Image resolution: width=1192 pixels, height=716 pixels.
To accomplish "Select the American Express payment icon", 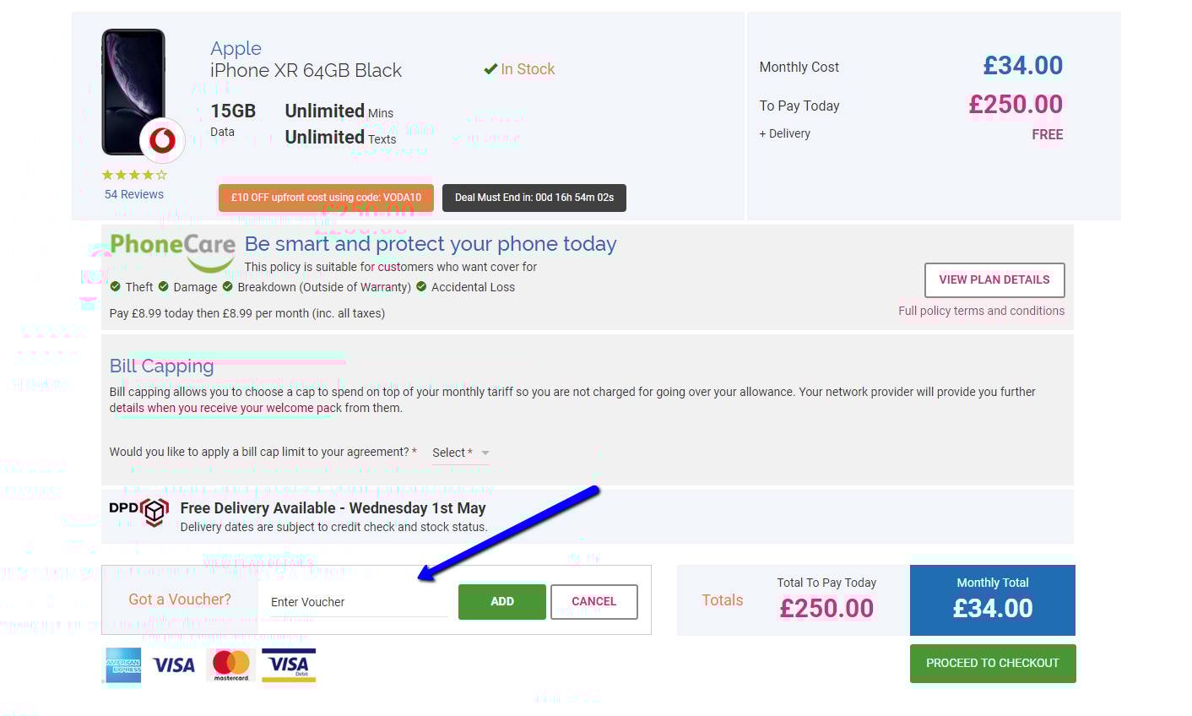I will tap(122, 664).
